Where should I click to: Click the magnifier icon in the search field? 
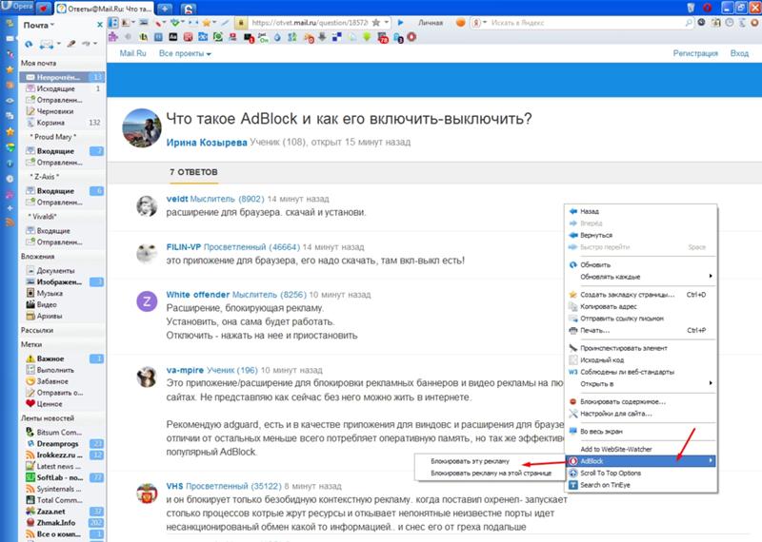[x=688, y=23]
